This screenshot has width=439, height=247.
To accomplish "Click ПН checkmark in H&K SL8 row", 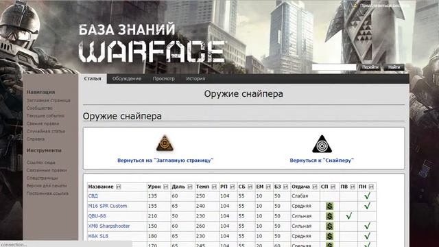I will pos(368,236).
